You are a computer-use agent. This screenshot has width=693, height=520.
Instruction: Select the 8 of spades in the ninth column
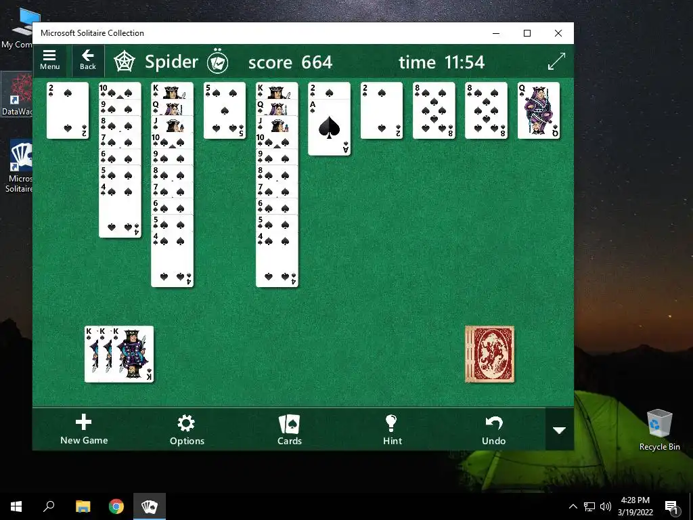tap(486, 110)
